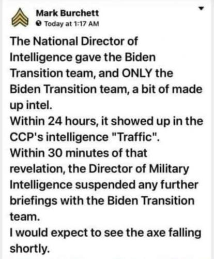214x259 pixels.
Task: Click the line 'The National Director of'
Action: click(74, 41)
